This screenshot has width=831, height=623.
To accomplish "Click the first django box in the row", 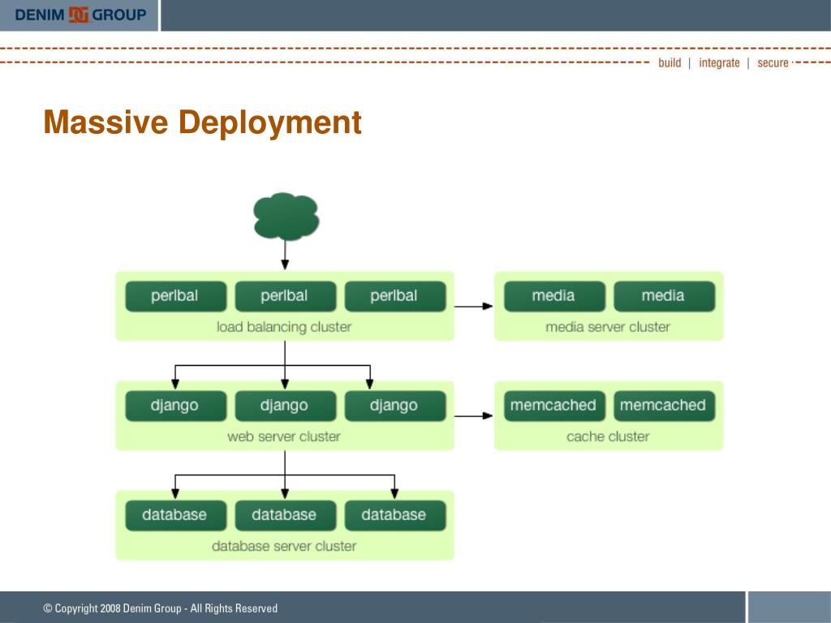I will (175, 406).
